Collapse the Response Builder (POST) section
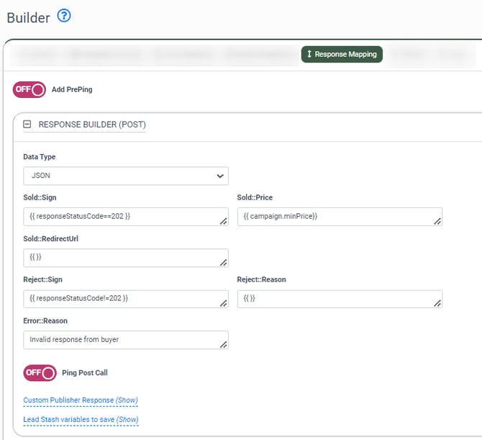Viewport: 482px width, 440px height. [27, 124]
